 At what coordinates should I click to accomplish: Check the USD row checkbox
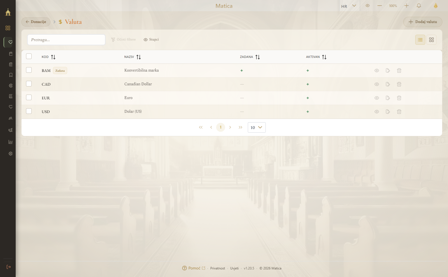[29, 111]
